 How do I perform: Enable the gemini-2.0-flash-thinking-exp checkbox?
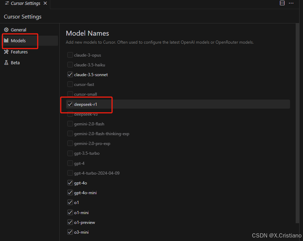pyautogui.click(x=70, y=134)
